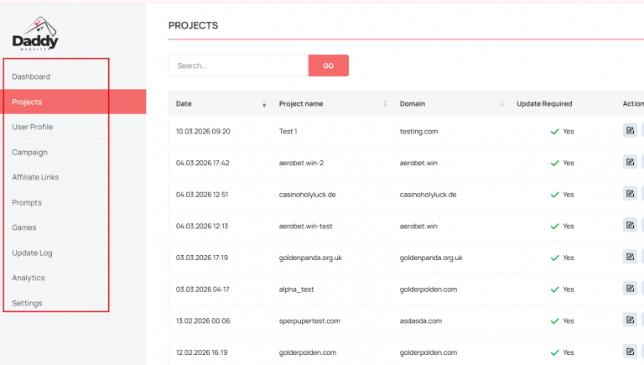644x365 pixels.
Task: Click date 13.02.2026 00:06
Action: click(203, 321)
